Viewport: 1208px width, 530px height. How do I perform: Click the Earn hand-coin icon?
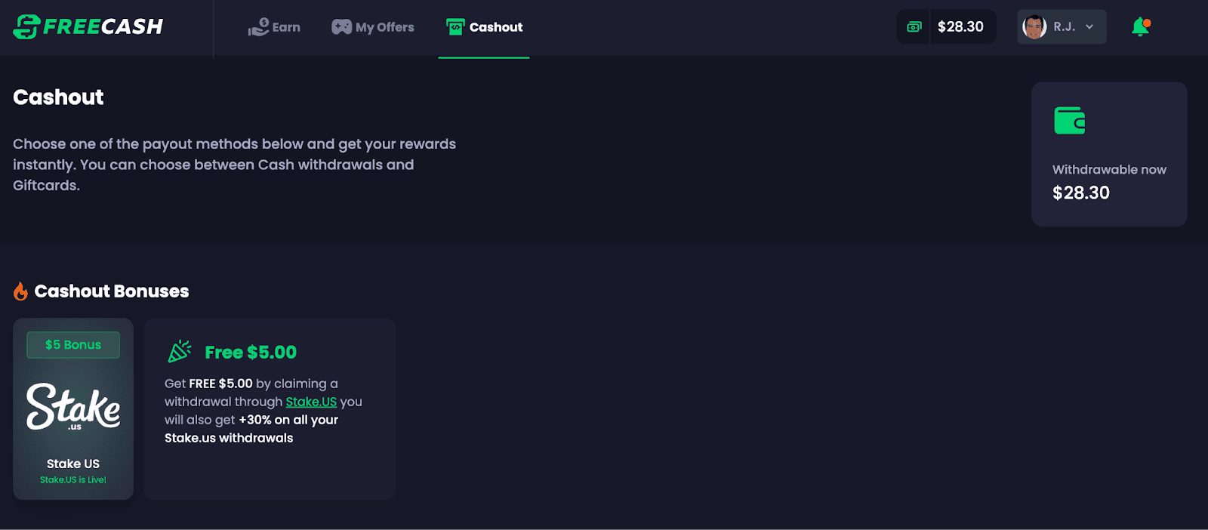pyautogui.click(x=258, y=27)
